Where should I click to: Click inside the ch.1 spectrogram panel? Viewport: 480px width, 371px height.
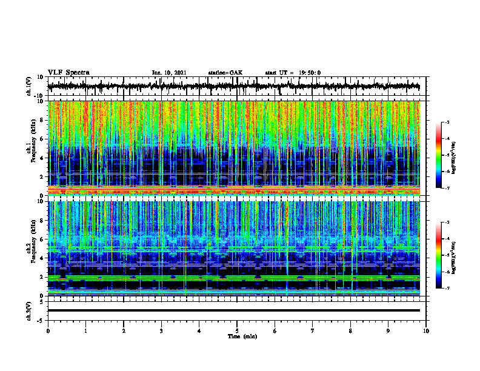tap(233, 148)
